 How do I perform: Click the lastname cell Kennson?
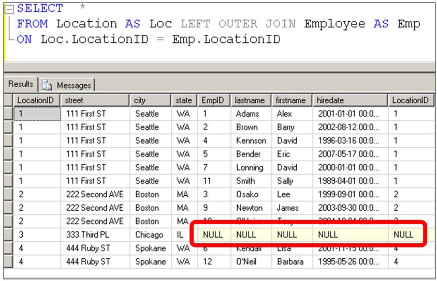tap(251, 140)
